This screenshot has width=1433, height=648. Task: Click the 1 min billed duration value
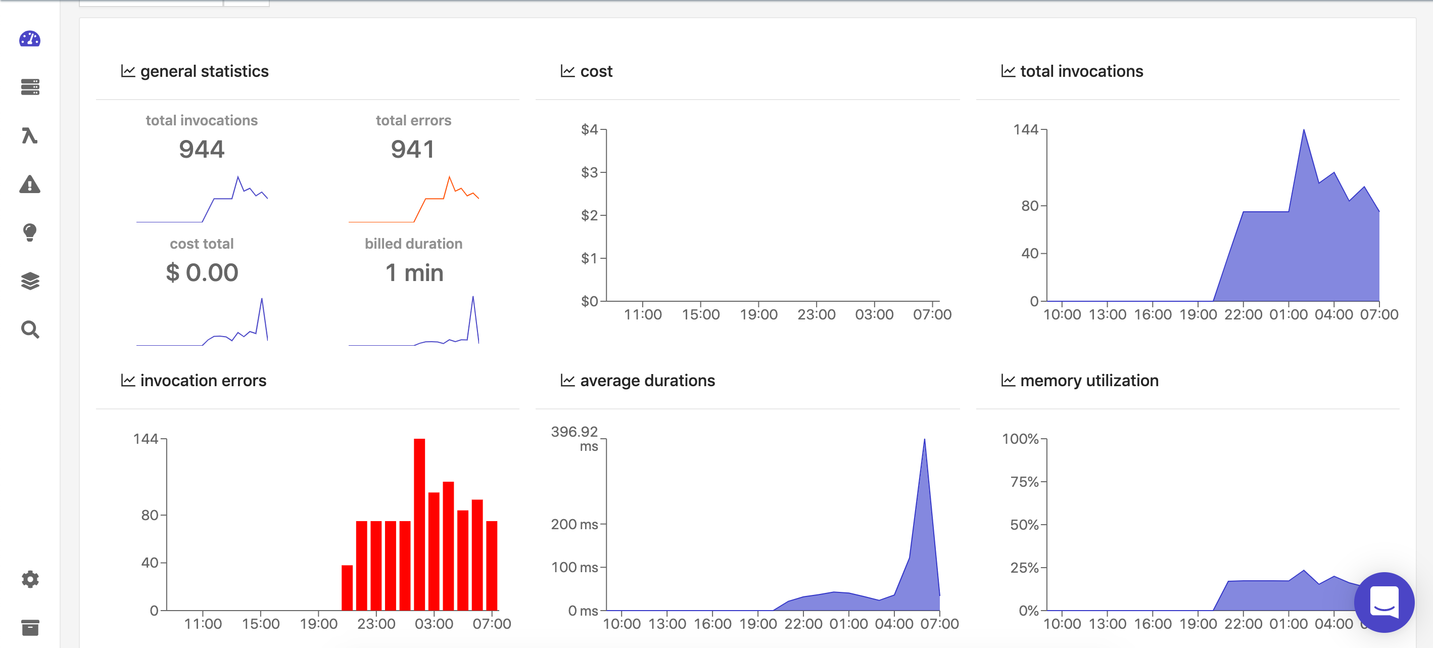point(414,273)
